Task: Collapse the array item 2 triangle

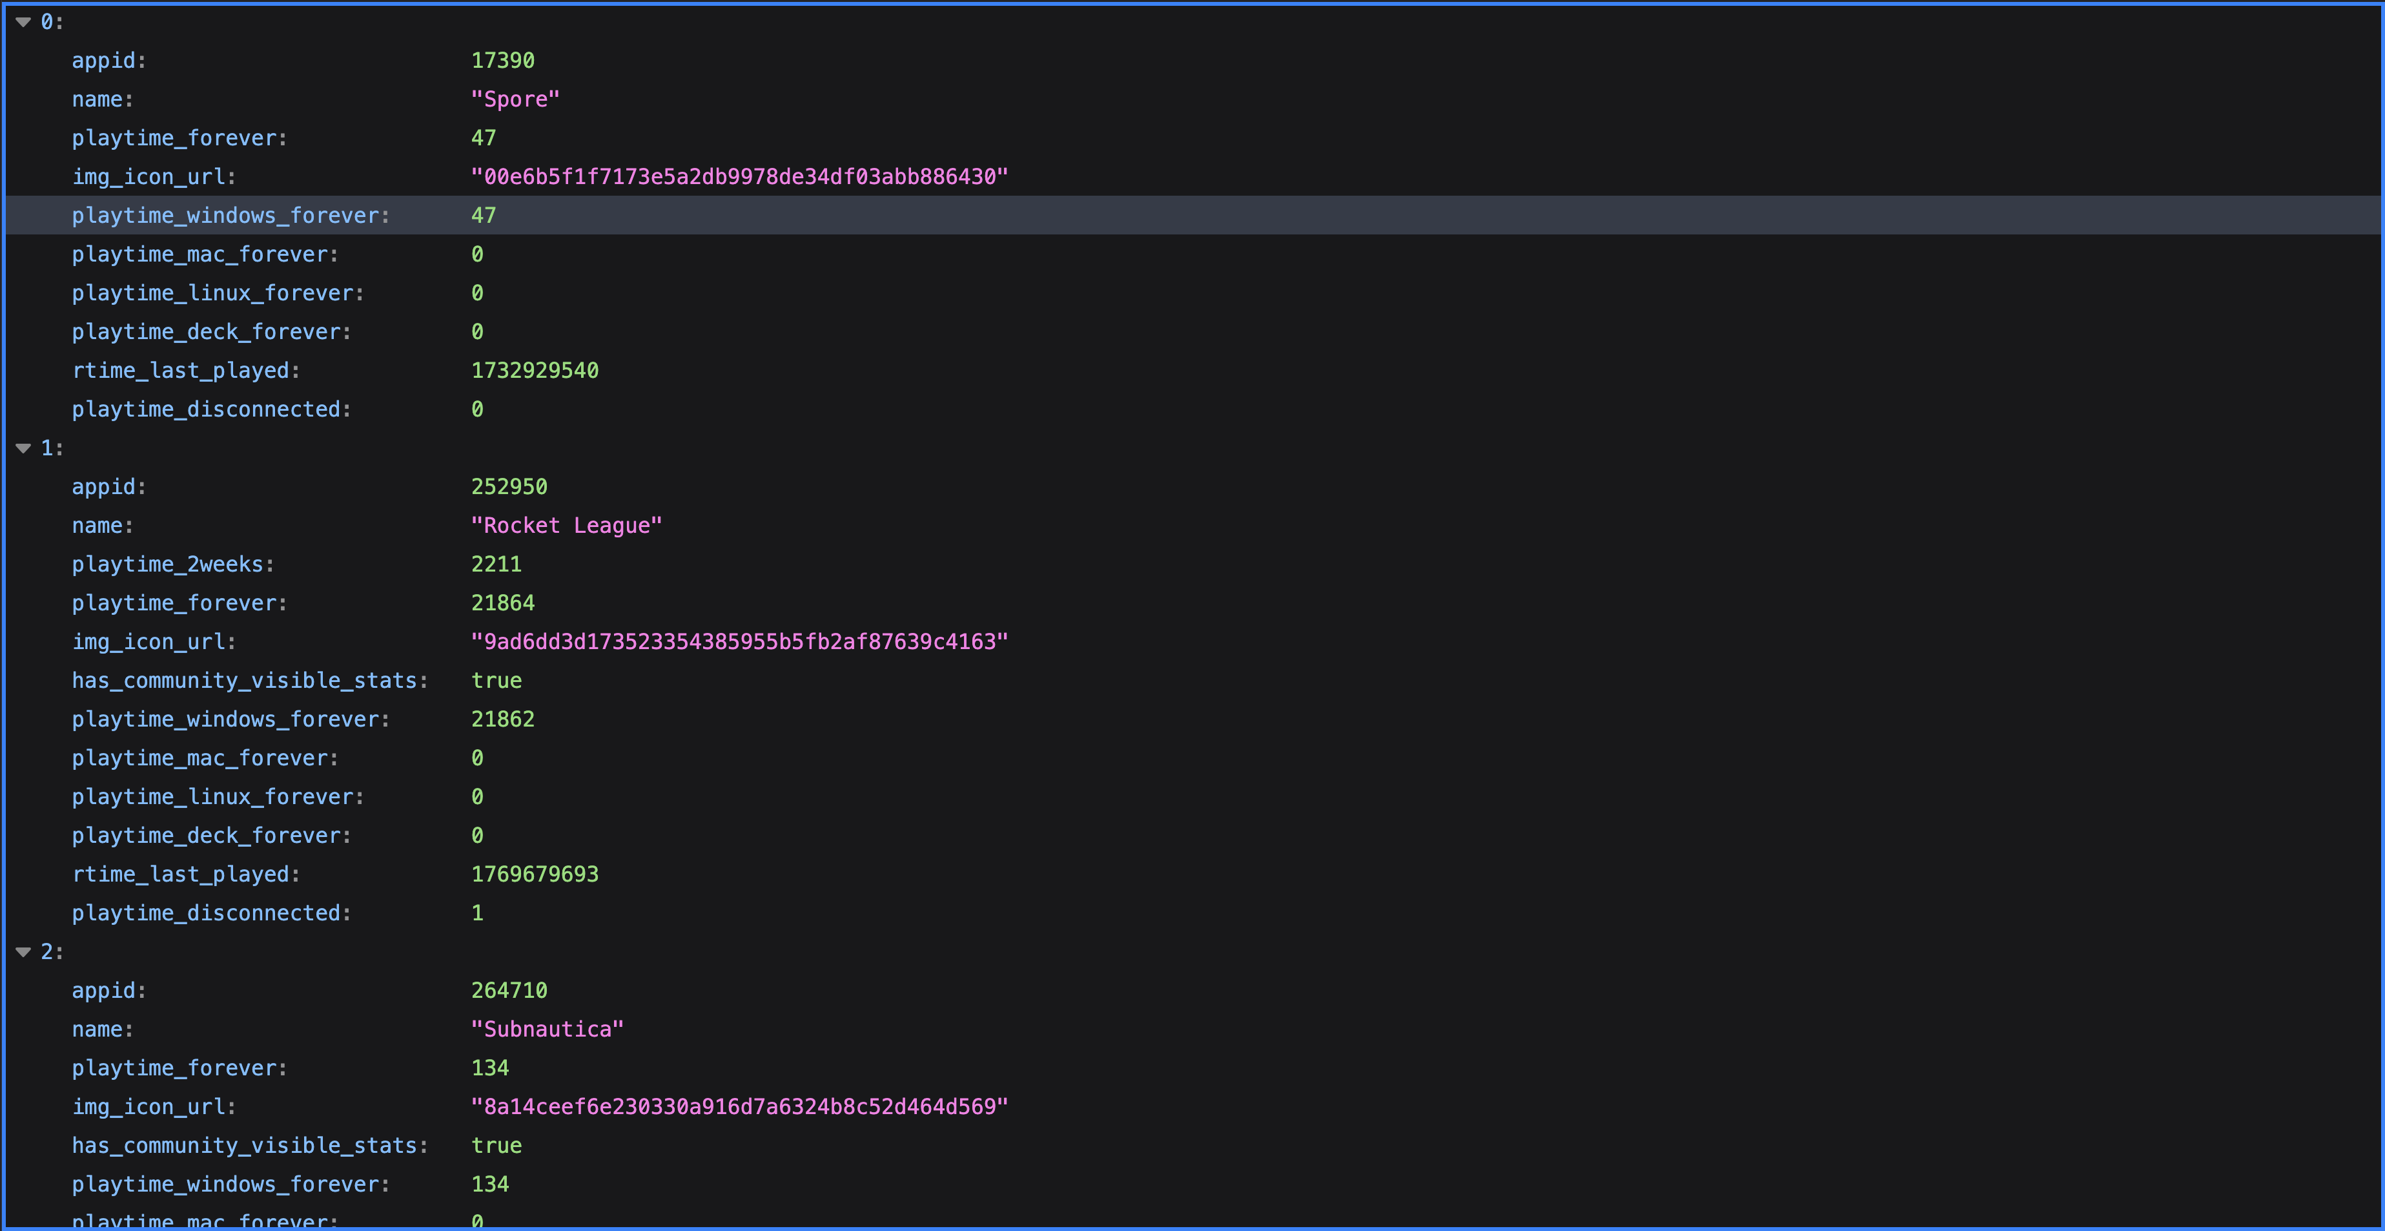Action: tap(24, 952)
